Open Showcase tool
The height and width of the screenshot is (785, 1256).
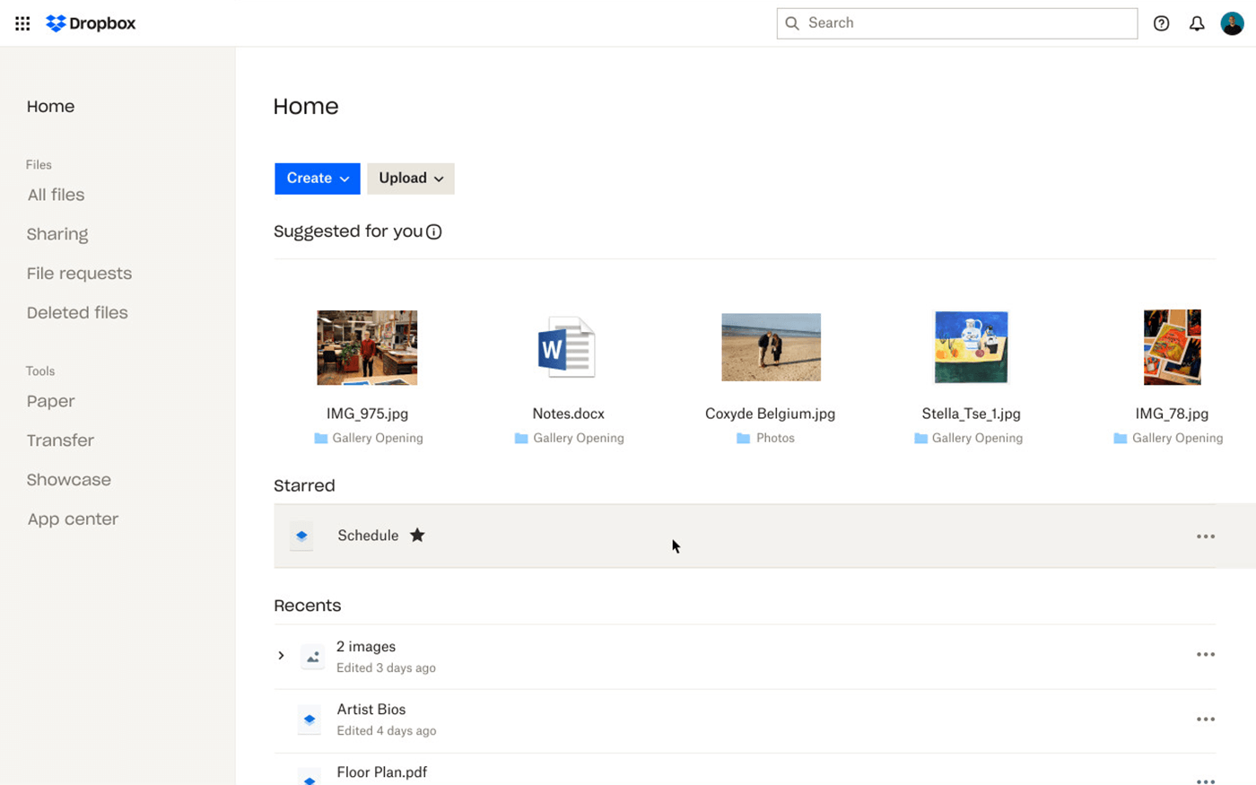tap(69, 480)
